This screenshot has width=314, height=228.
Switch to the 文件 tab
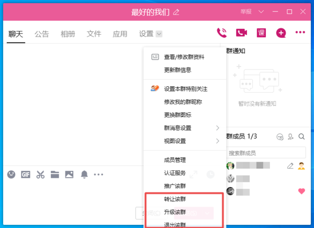(94, 34)
